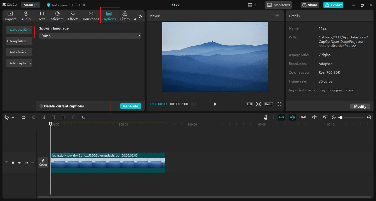Select the Transitions panel
Image resolution: width=376 pixels, height=201 pixels.
coord(91,15)
